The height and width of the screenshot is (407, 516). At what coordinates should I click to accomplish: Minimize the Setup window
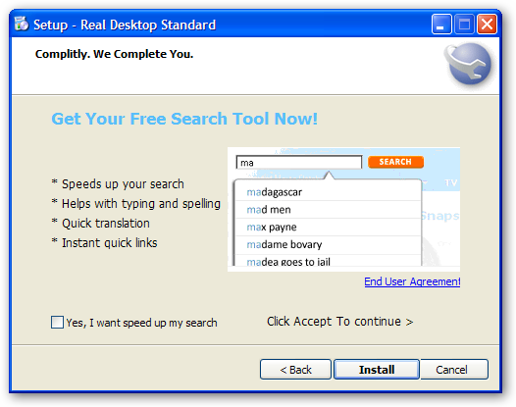441,24
